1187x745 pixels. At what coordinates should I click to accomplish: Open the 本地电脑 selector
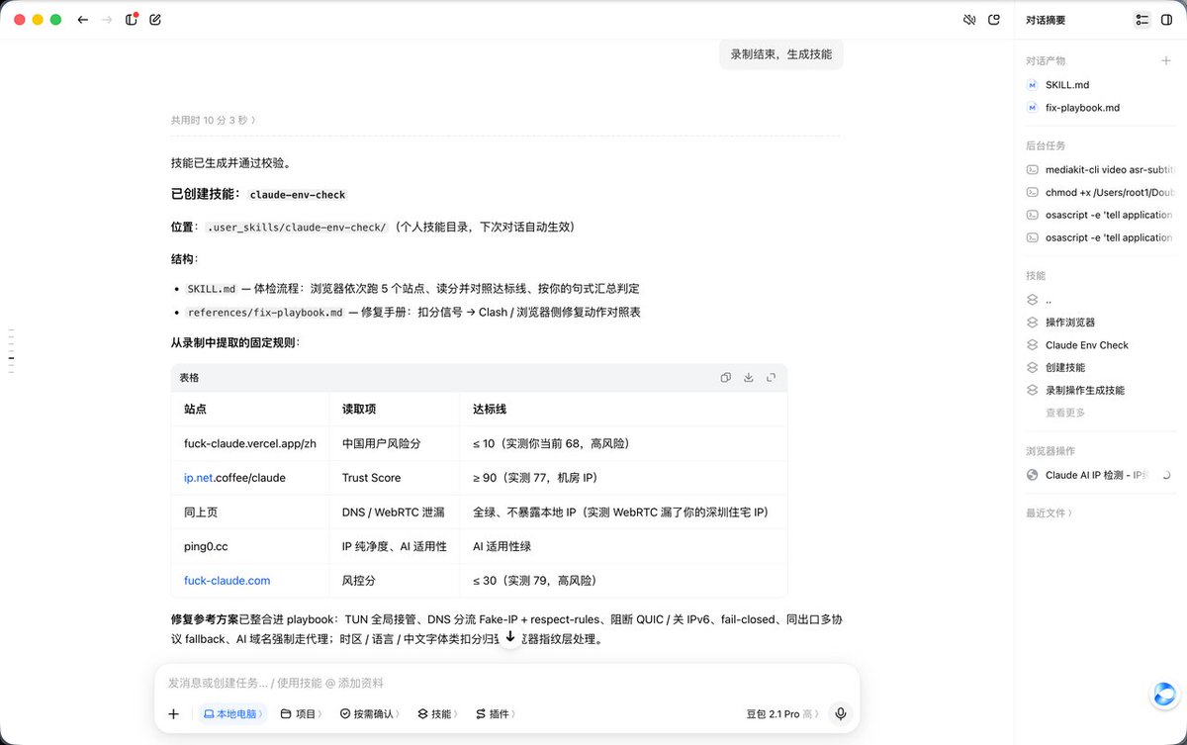point(232,713)
